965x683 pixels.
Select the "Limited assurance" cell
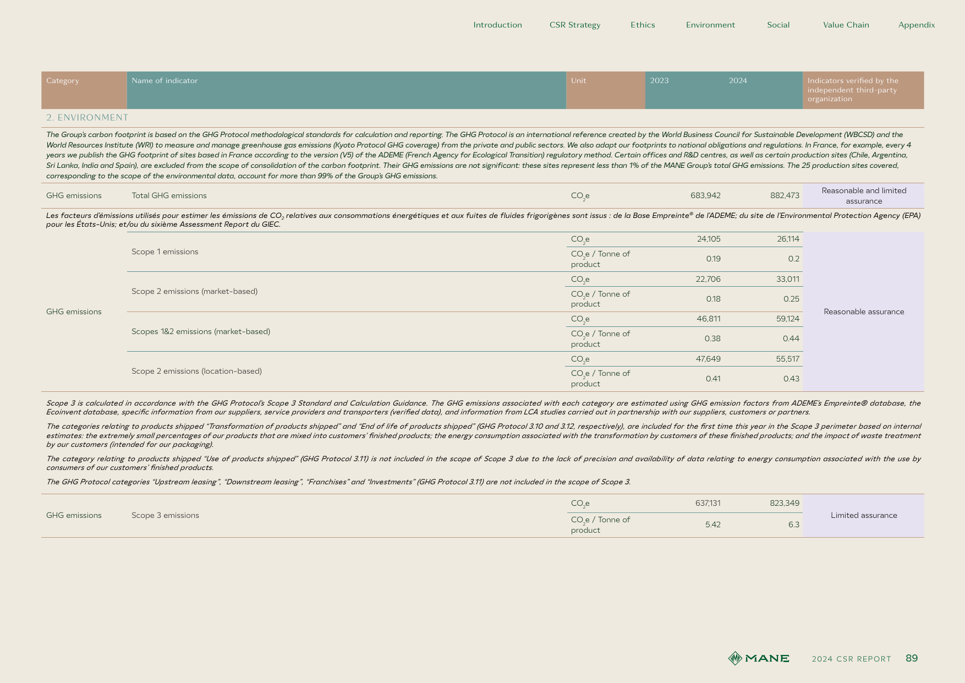pyautogui.click(x=864, y=516)
